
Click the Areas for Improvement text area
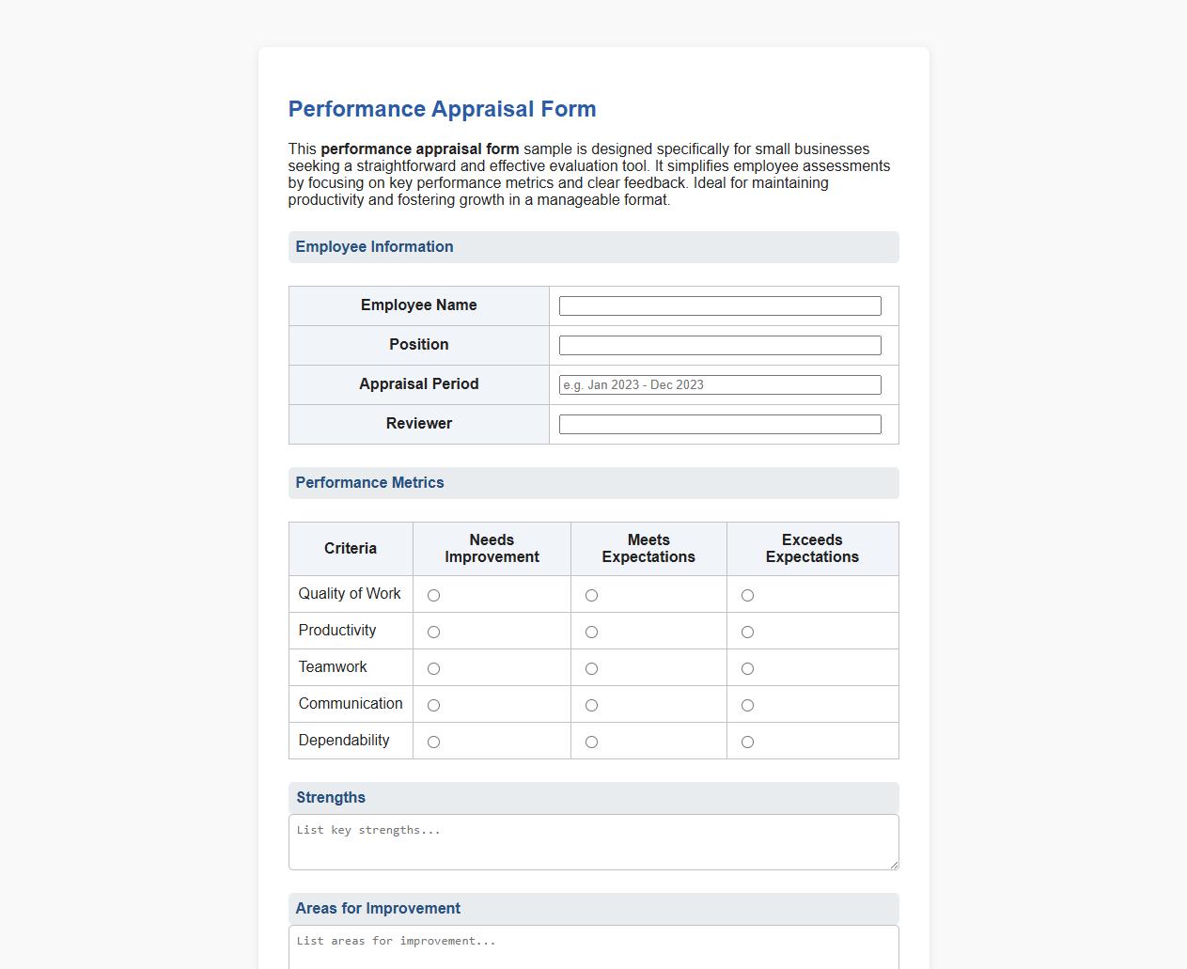tap(593, 945)
